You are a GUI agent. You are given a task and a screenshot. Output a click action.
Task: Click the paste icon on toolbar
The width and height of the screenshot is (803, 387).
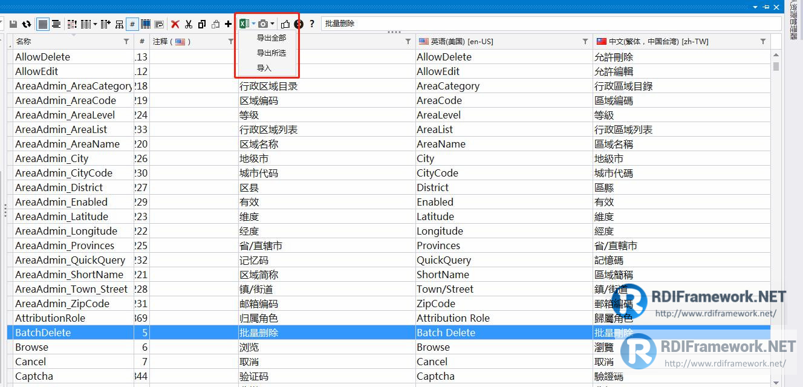(215, 24)
